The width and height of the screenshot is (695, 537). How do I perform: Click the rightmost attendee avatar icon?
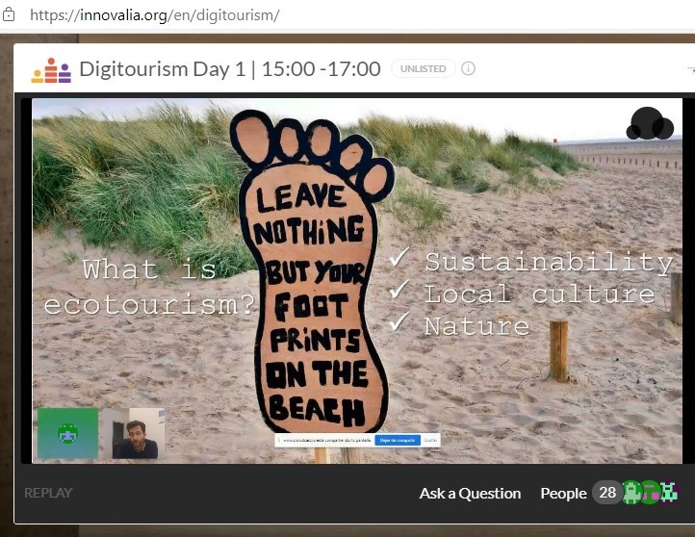pos(669,493)
